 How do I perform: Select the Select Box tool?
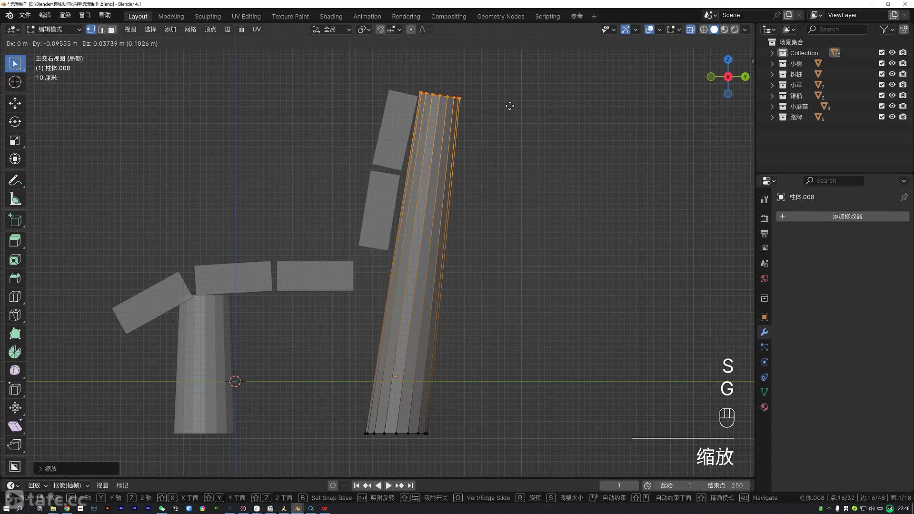click(x=15, y=63)
